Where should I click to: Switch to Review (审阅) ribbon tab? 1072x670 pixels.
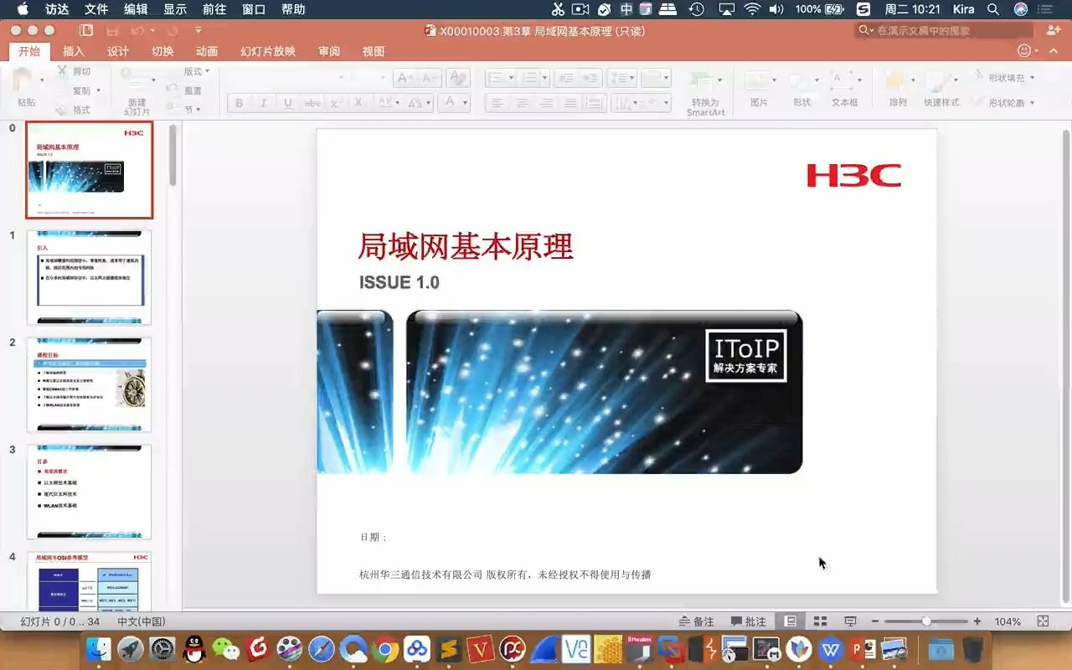tap(329, 51)
